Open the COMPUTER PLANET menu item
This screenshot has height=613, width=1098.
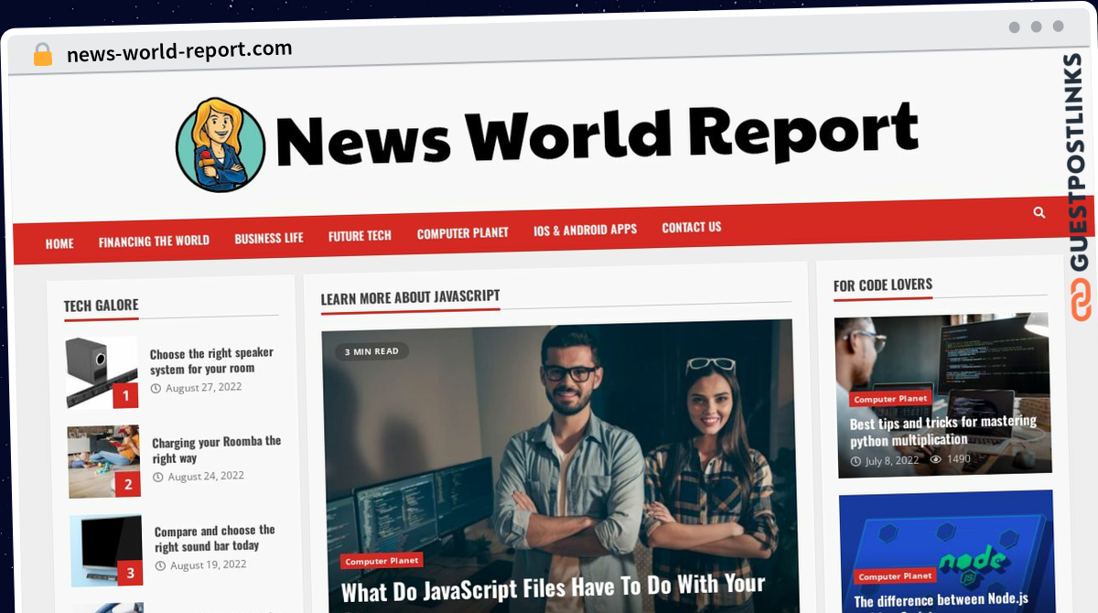[462, 233]
